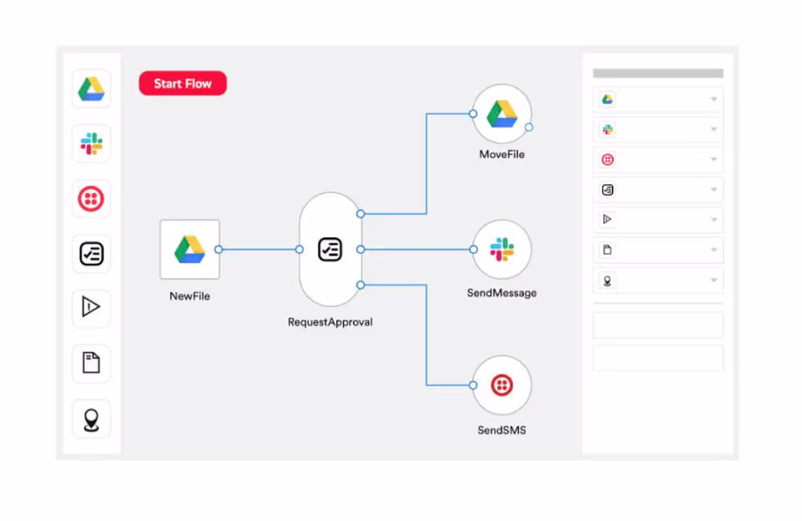Expand the play triangle row's dropdown arrow

coord(714,220)
